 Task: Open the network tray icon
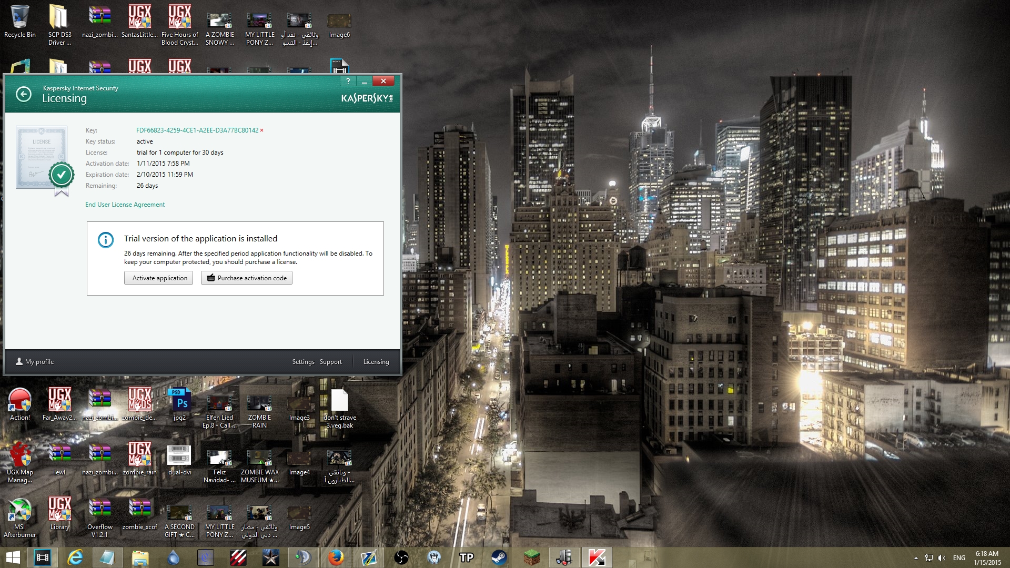pyautogui.click(x=929, y=558)
